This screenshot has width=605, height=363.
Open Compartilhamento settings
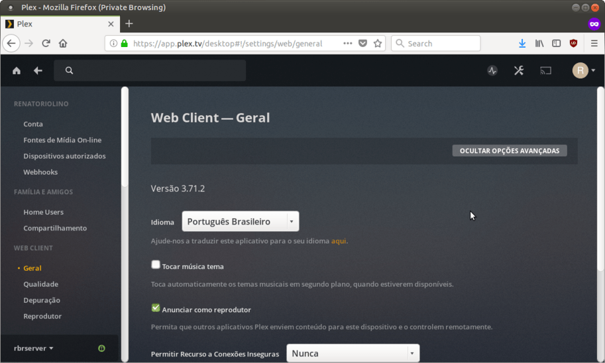[x=55, y=228]
